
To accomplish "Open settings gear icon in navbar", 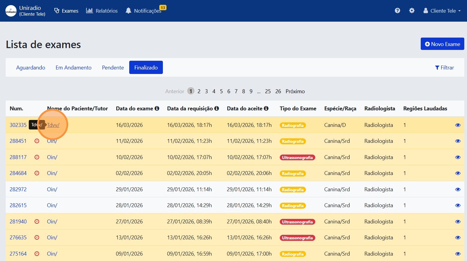I will coord(412,11).
